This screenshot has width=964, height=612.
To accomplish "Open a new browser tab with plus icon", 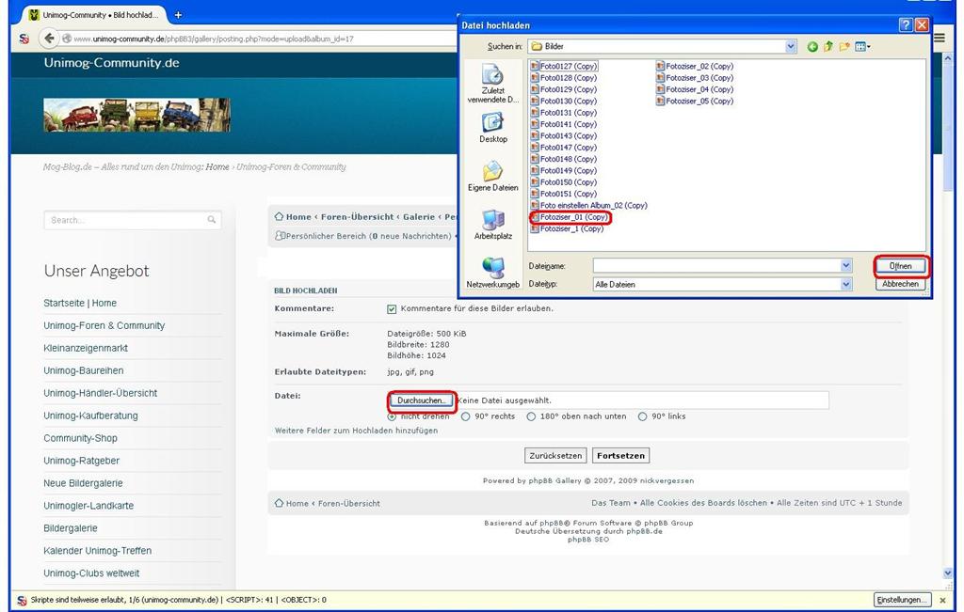I will [x=178, y=15].
